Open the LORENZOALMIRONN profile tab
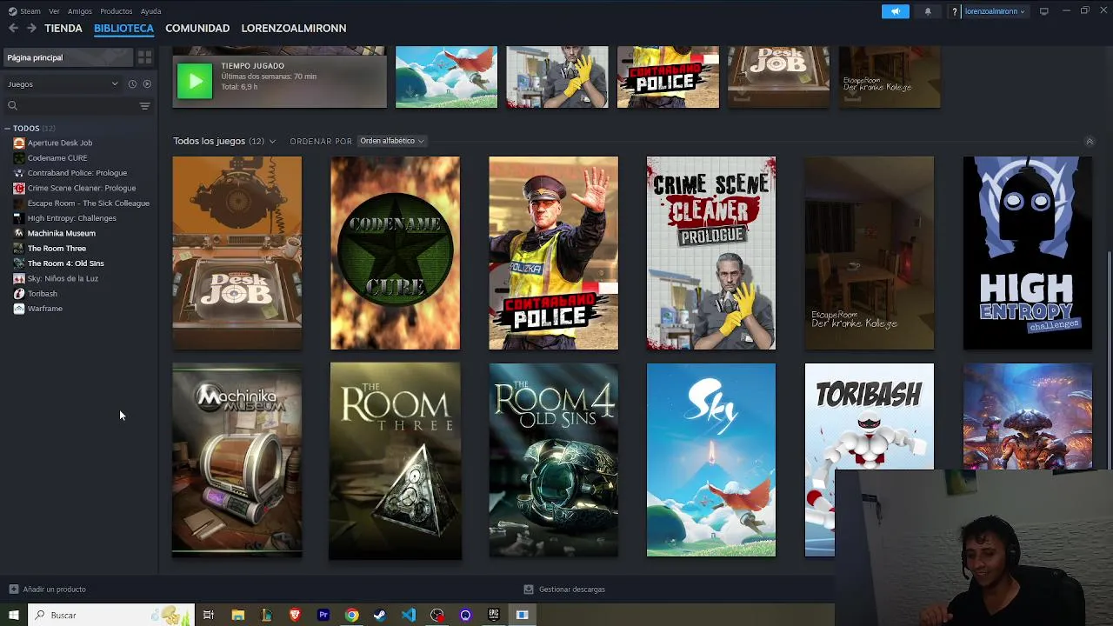The image size is (1113, 626). pyautogui.click(x=294, y=29)
